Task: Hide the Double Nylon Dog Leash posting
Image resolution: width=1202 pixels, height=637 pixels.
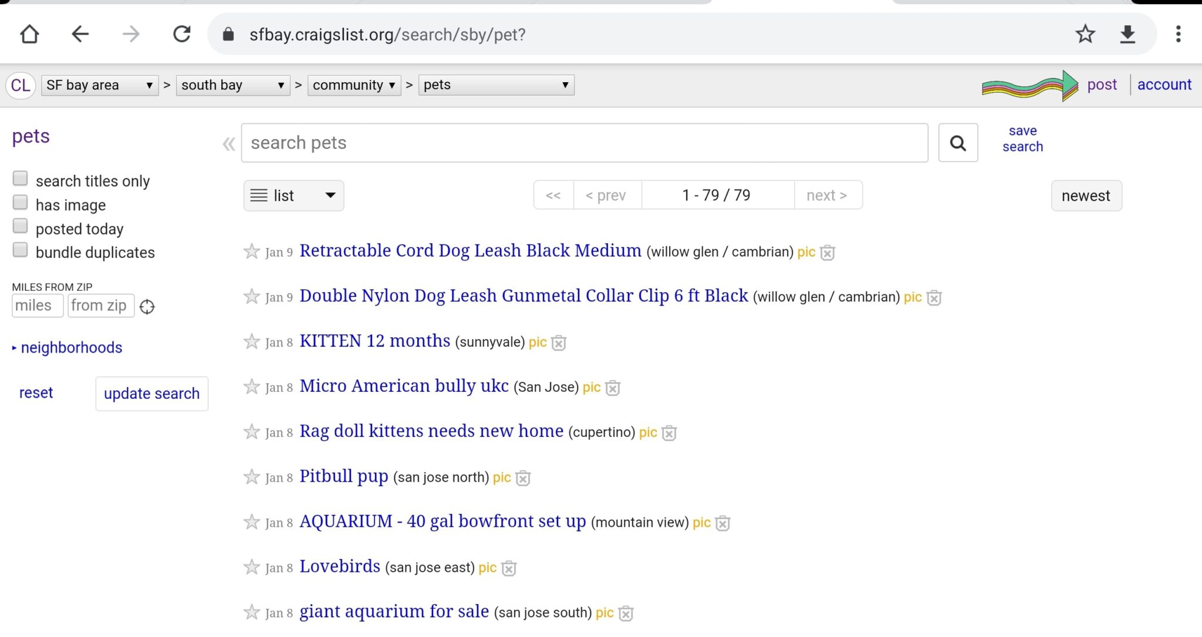Action: 934,298
